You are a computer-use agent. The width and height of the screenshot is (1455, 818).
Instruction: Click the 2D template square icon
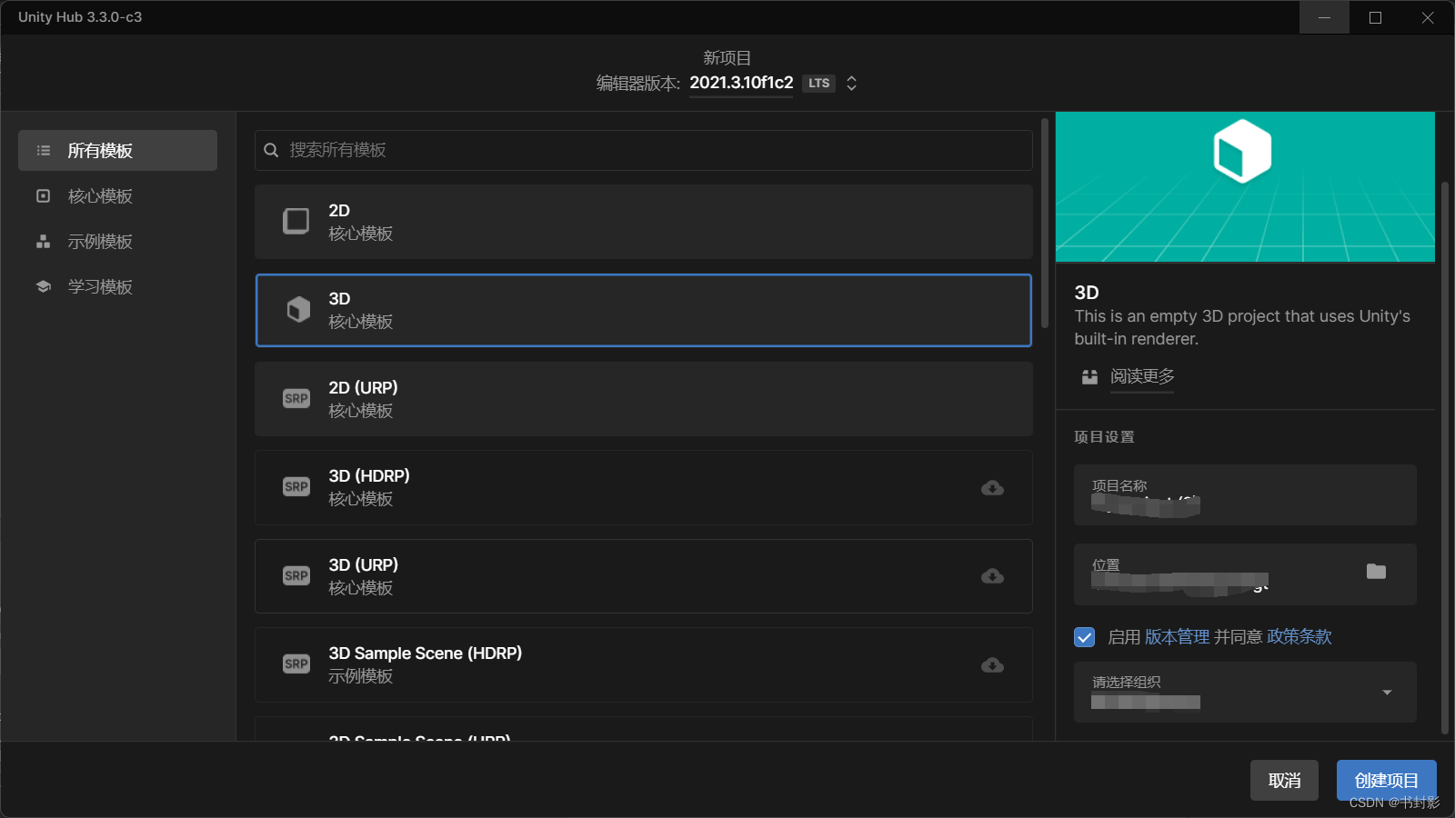(296, 221)
